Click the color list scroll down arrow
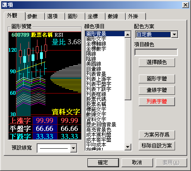Screen dimensions: 191x171 pyautogui.click(x=127, y=147)
